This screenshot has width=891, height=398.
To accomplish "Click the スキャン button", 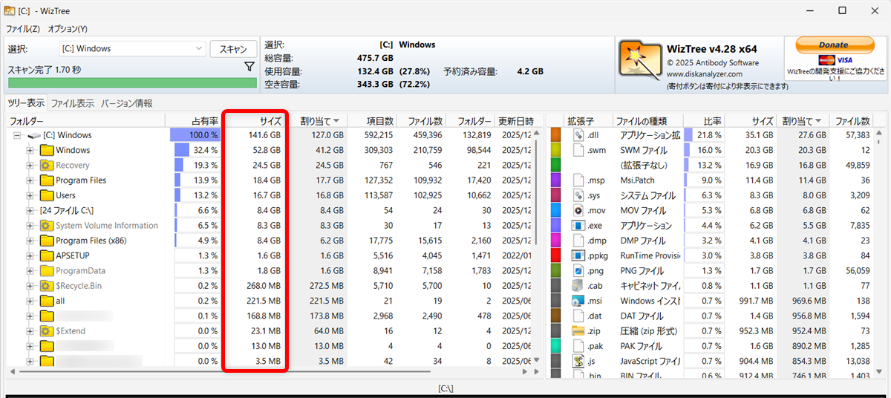I will pyautogui.click(x=233, y=49).
